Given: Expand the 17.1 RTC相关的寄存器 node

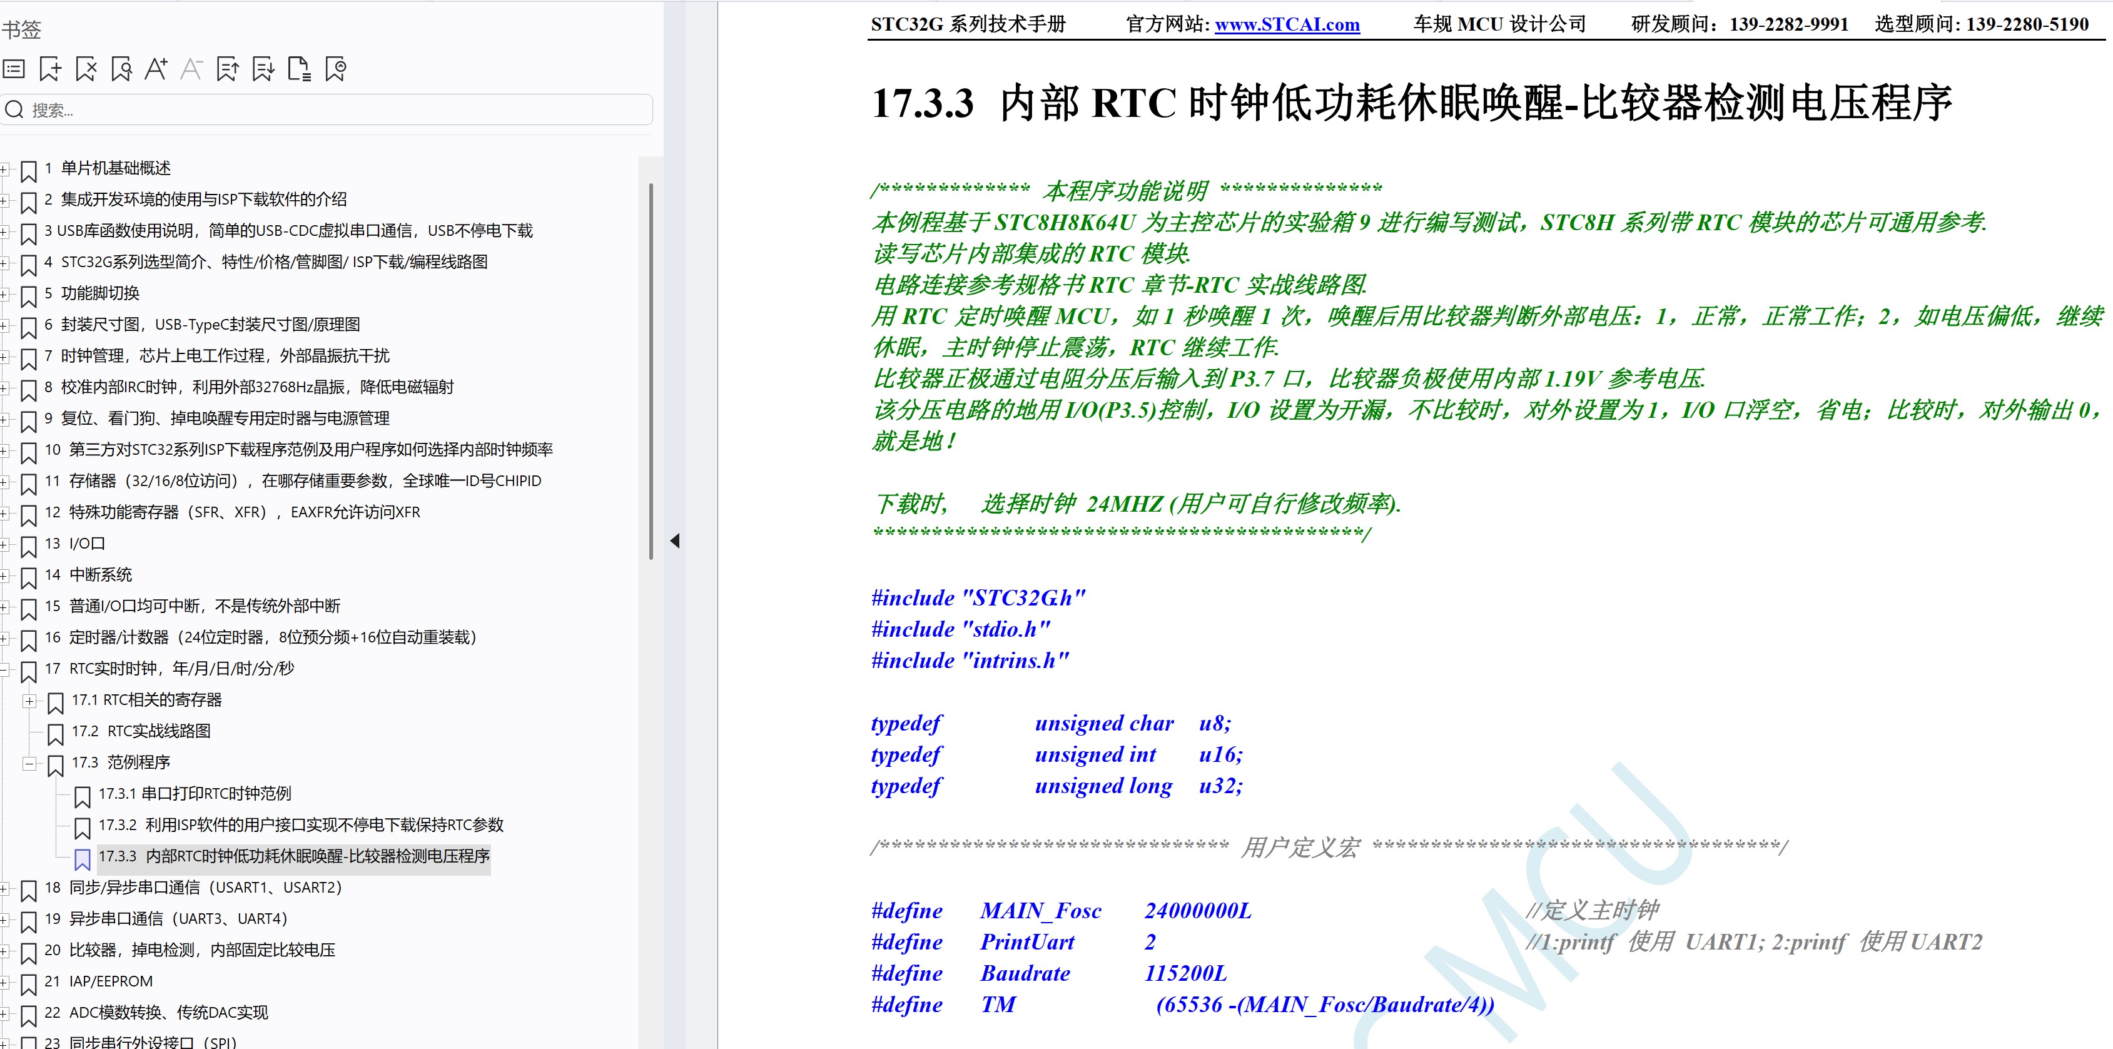Looking at the screenshot, I should click(x=29, y=701).
